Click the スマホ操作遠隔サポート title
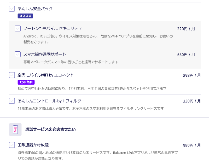The image size is (209, 165). click(x=45, y=54)
